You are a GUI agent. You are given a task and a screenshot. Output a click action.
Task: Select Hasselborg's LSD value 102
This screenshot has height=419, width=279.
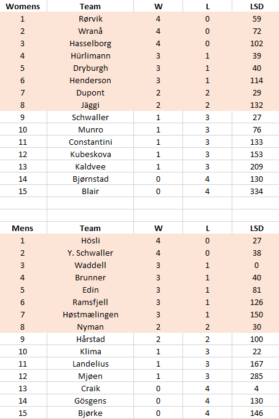coord(256,43)
